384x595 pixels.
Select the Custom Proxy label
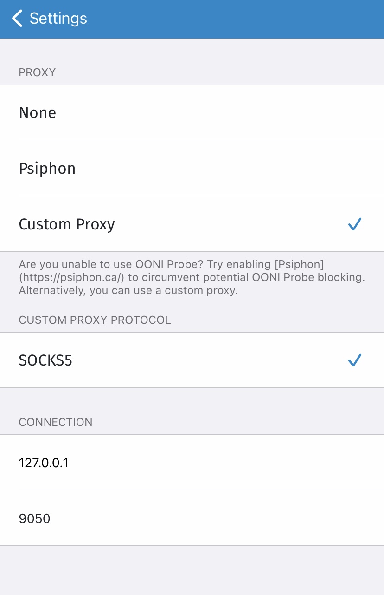click(x=67, y=224)
